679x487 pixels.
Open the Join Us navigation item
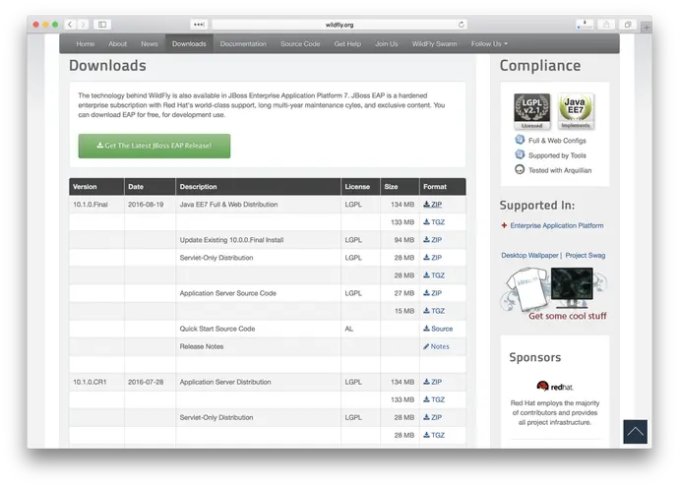(387, 43)
